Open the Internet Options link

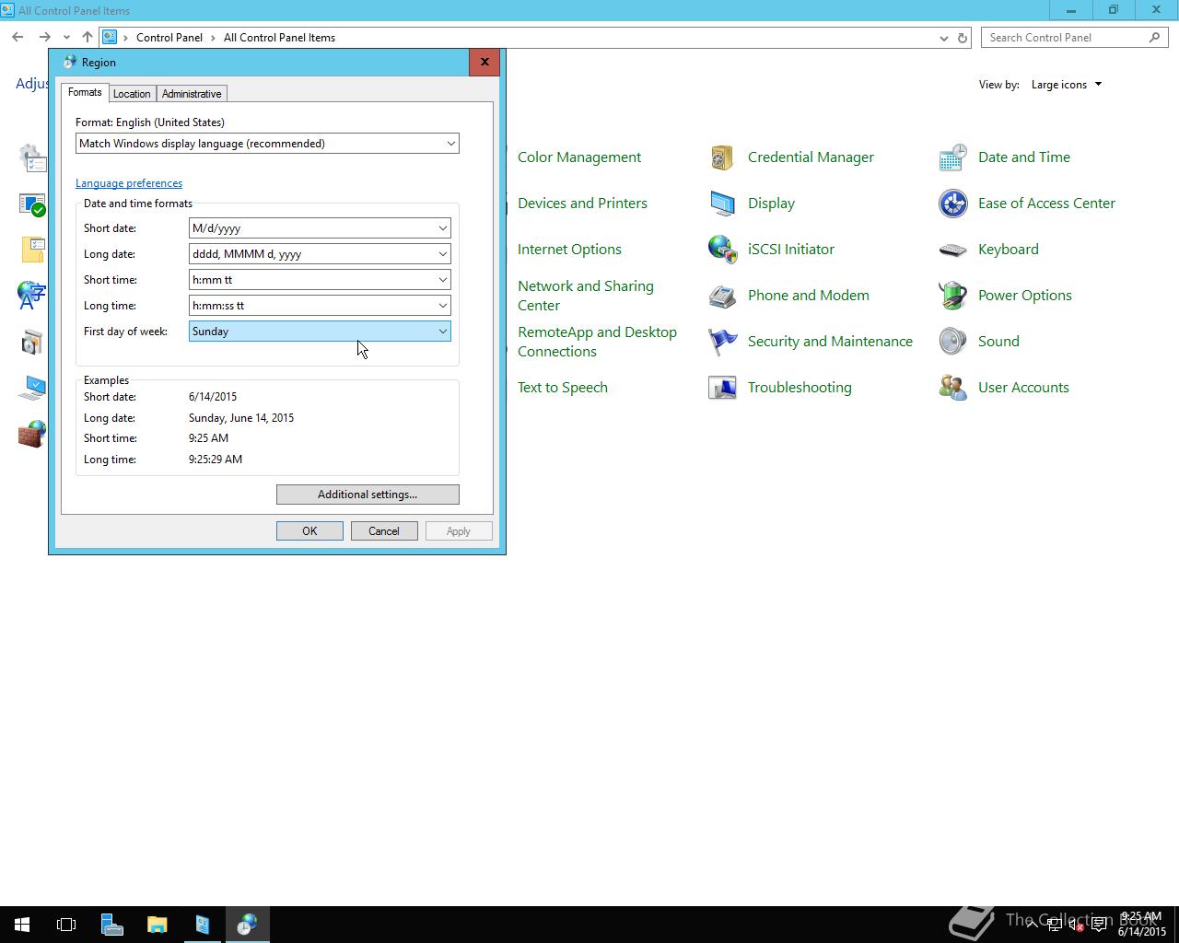point(569,250)
